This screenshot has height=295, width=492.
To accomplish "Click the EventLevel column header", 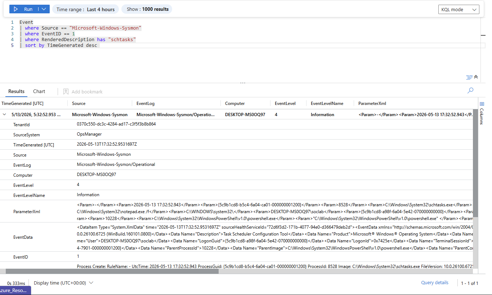I will coord(285,103).
